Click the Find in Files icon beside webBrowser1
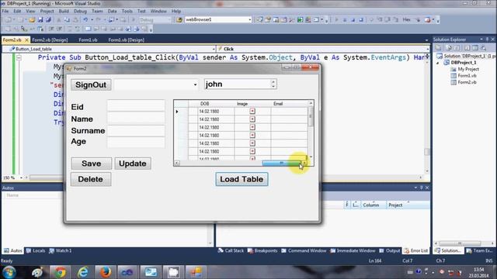This screenshot has height=279, width=497. pos(179,19)
